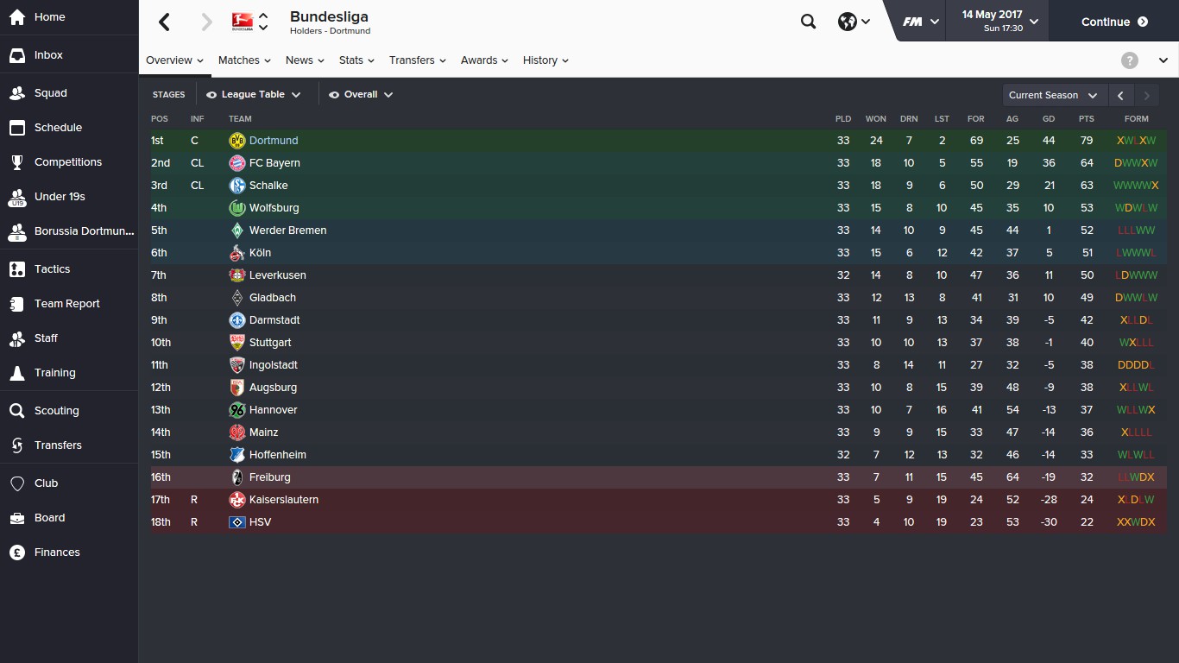
Task: Sort table by PTS column header
Action: pos(1086,119)
